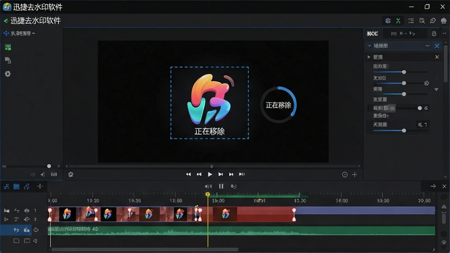This screenshot has width=450, height=253.
Task: Open the list view icon in header toolbar
Action: (x=411, y=21)
